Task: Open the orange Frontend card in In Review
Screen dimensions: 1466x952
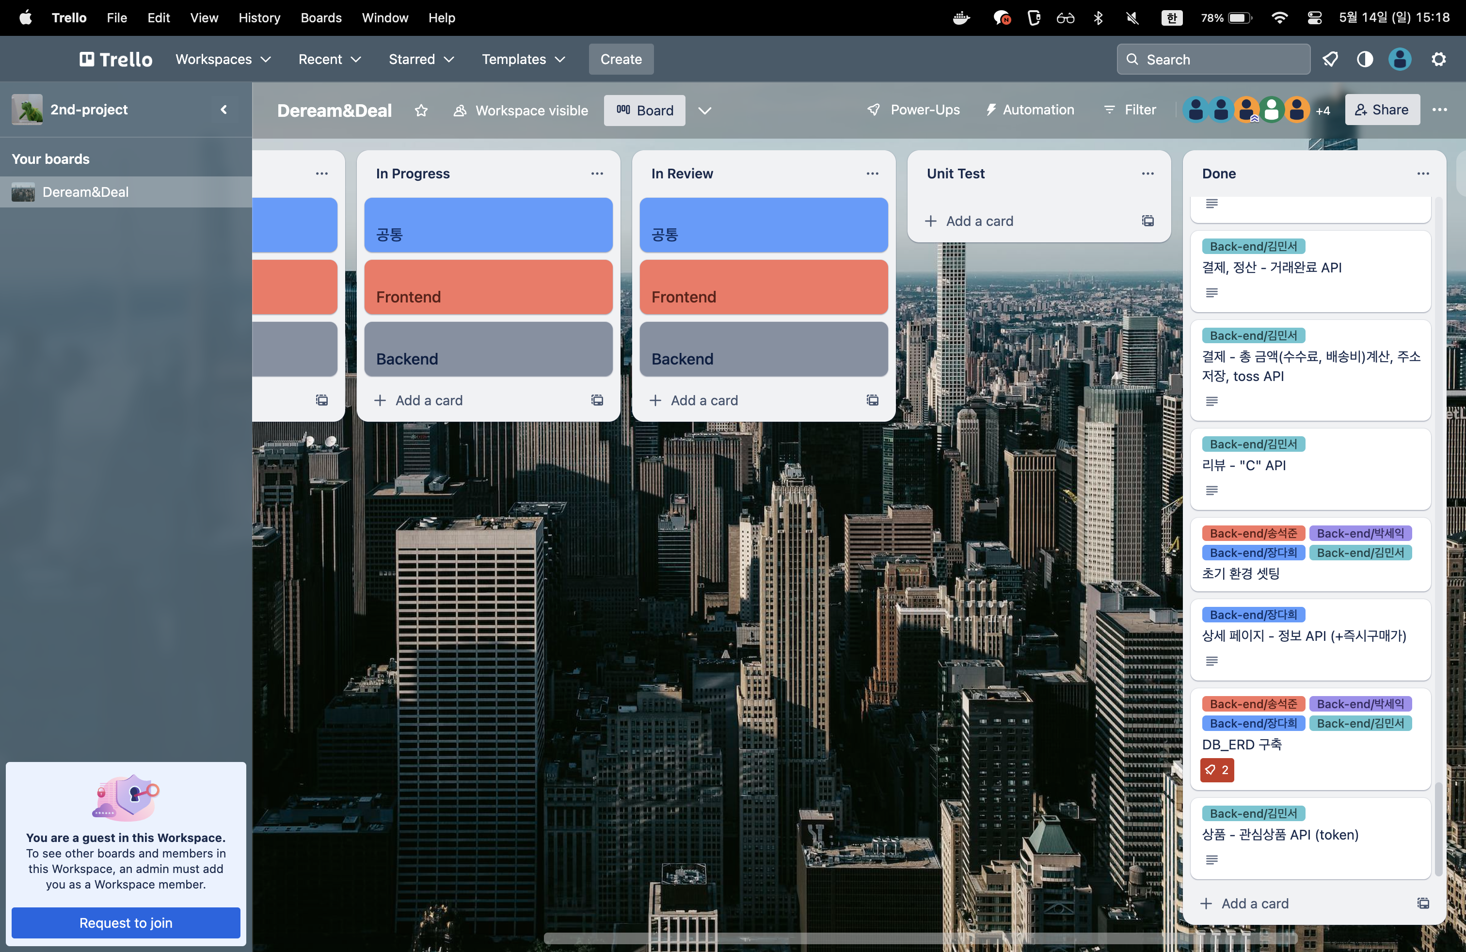Action: 763,287
